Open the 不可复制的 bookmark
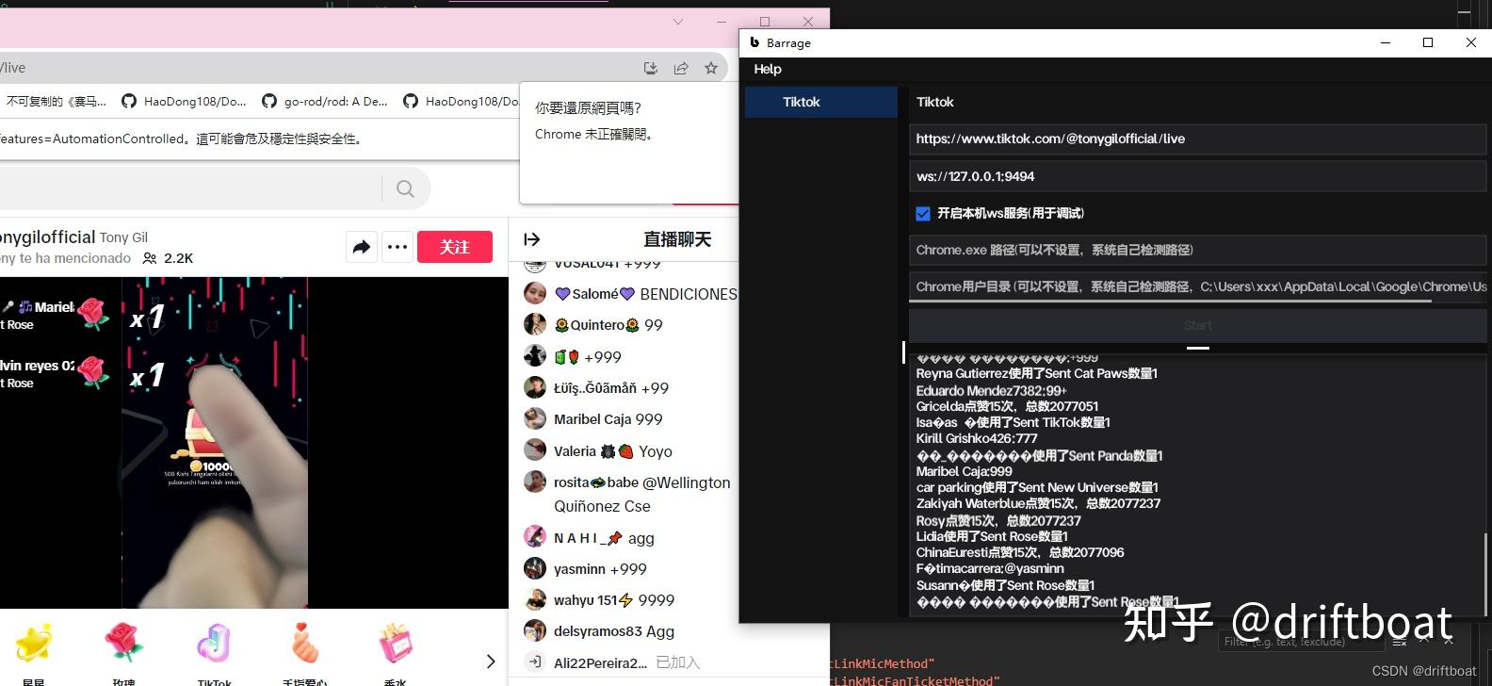The image size is (1492, 686). 56,101
